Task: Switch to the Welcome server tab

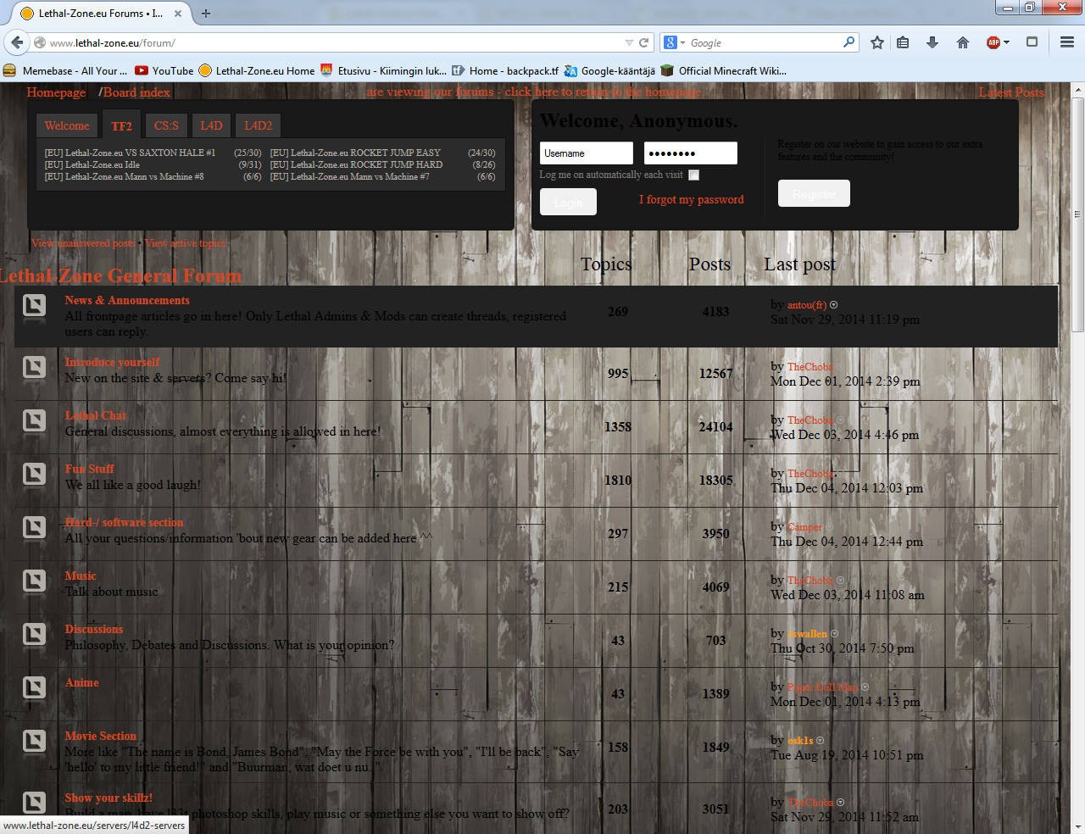Action: pos(67,125)
